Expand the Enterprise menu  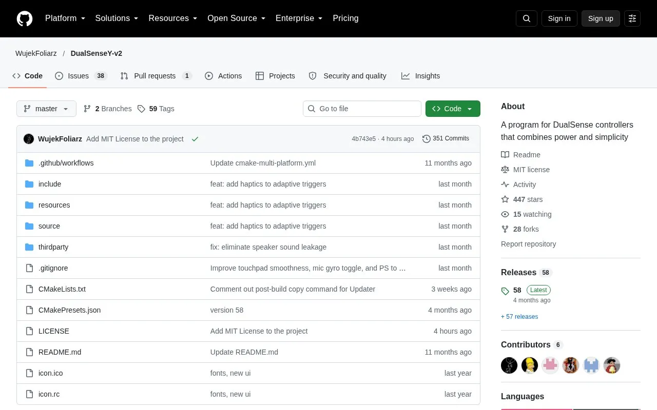(x=299, y=18)
